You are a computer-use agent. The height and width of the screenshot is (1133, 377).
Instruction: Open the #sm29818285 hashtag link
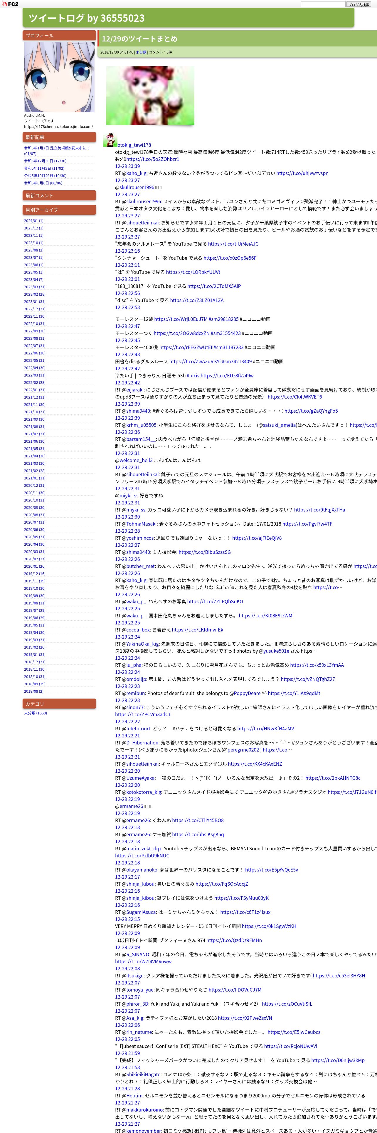[x=224, y=319]
